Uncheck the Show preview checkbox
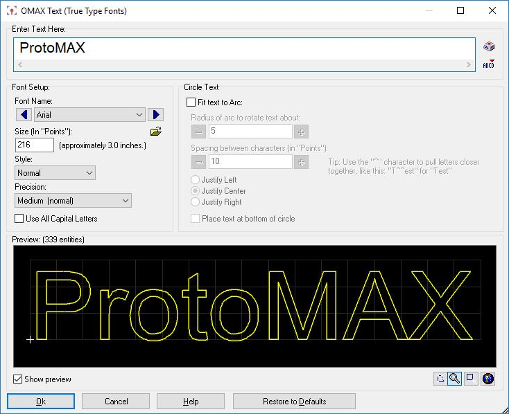The height and width of the screenshot is (414, 509). (x=18, y=379)
